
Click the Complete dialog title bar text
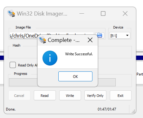[x=64, y=40]
